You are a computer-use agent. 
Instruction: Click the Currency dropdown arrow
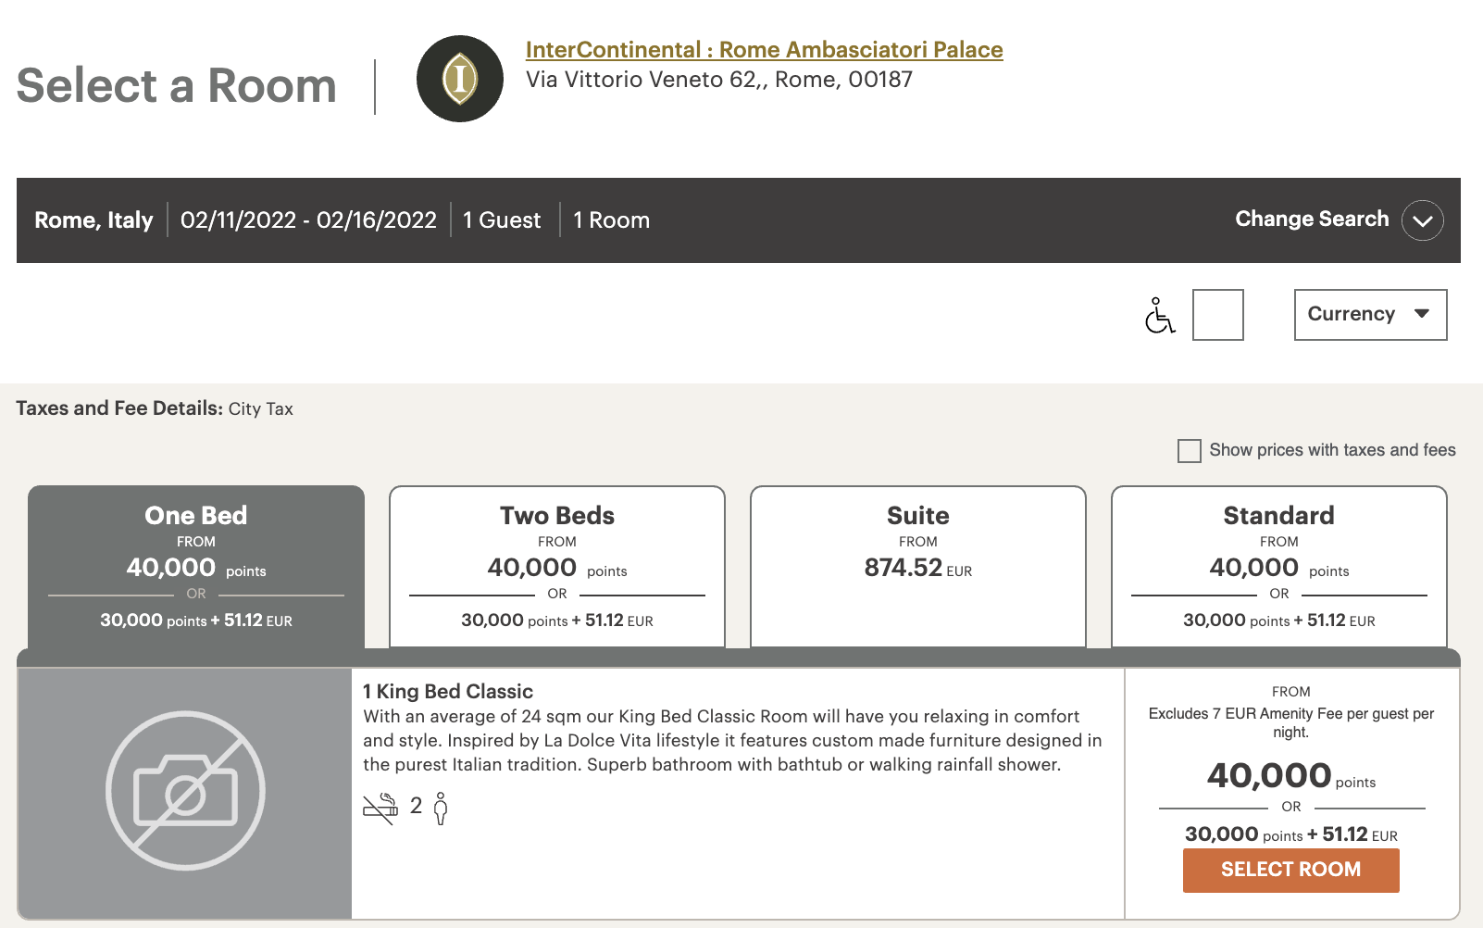point(1422,314)
